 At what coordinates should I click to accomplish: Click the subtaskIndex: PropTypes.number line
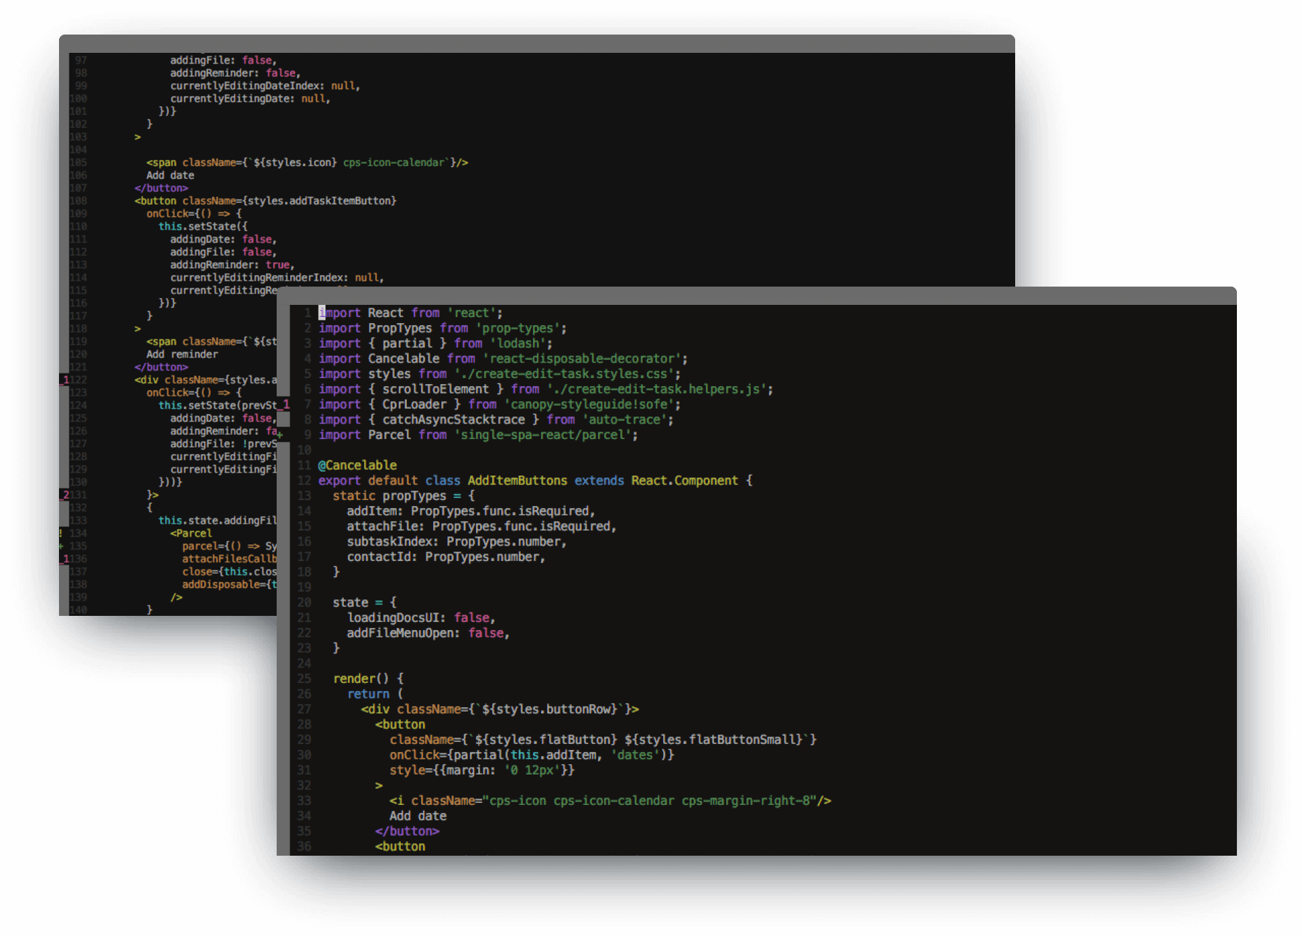pos(457,541)
